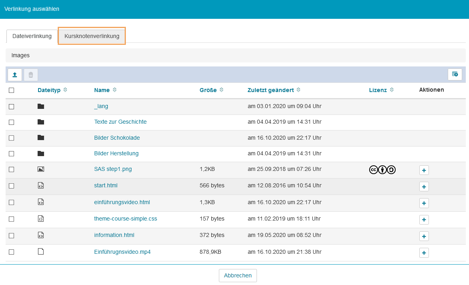Tick the select-all checkbox in header
Viewport: 469px width, 285px height.
pyautogui.click(x=12, y=90)
